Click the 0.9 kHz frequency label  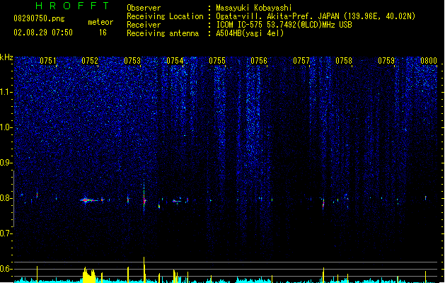tap(5, 163)
